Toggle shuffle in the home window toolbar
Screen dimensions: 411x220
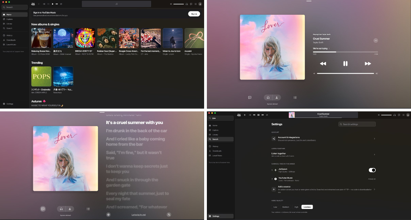43,4
